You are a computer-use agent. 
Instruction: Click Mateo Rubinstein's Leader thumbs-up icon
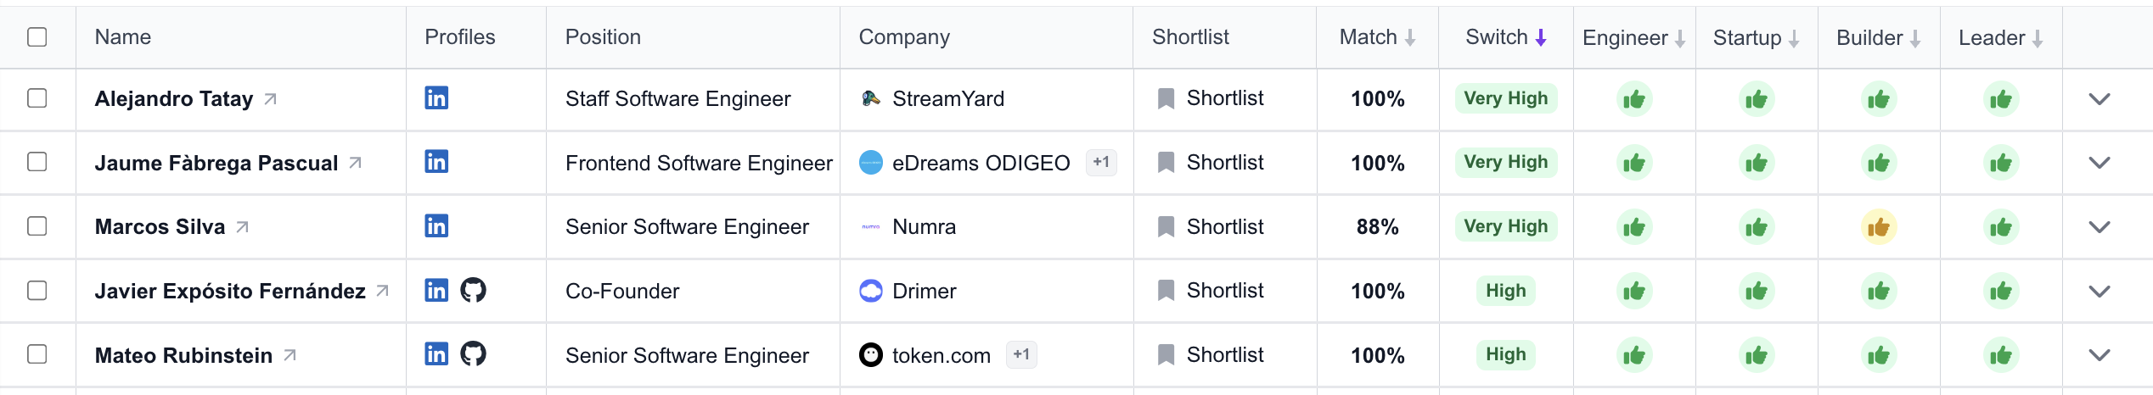tap(2001, 355)
